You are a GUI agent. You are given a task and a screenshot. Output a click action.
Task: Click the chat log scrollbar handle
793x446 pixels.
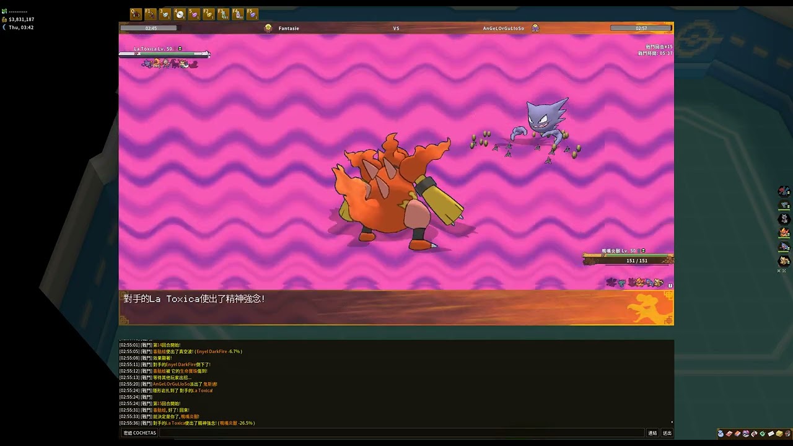click(672, 422)
